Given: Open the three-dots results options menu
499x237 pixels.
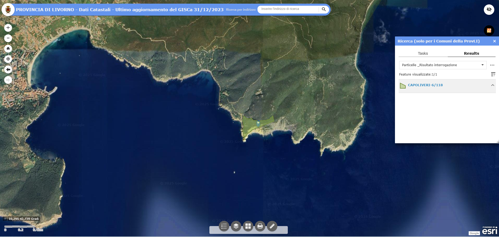Looking at the screenshot, I should tap(492, 65).
